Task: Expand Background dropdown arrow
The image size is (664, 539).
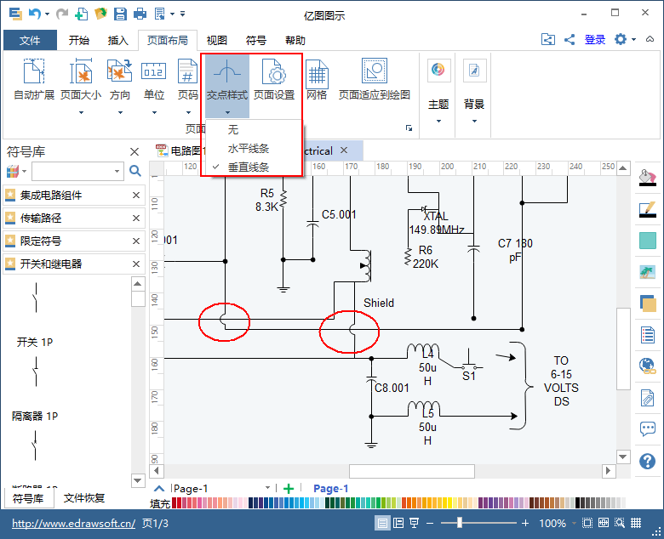Action: click(474, 122)
